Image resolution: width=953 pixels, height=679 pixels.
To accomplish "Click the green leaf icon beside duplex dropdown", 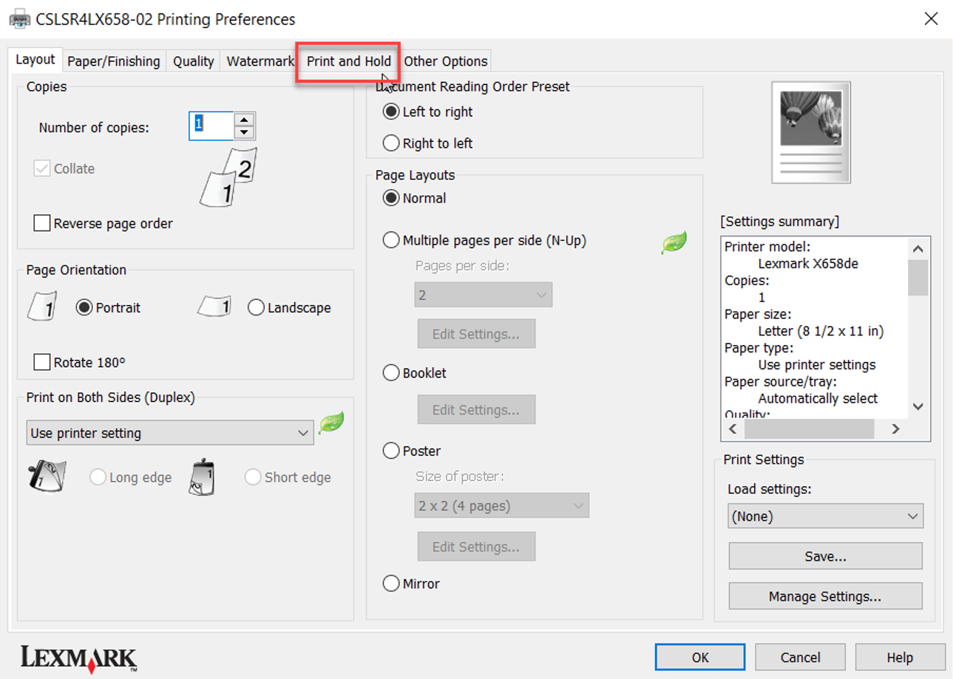I will (x=331, y=423).
